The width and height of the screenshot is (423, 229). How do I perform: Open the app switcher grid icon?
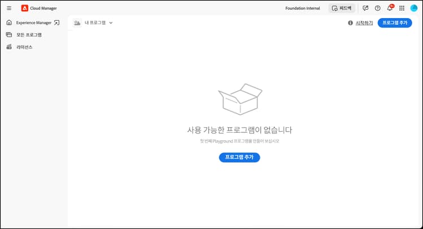402,8
